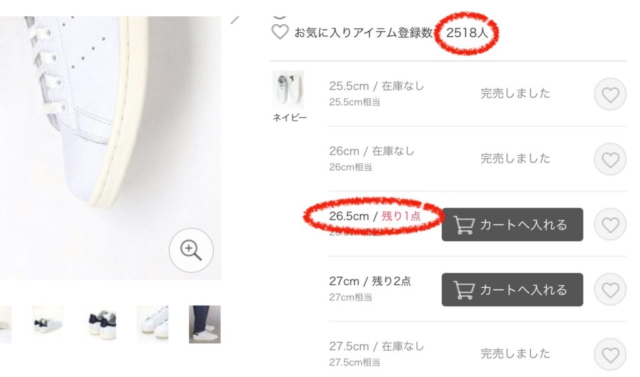
Task: Favorite the 26.5cm size with heart icon
Action: (x=610, y=224)
